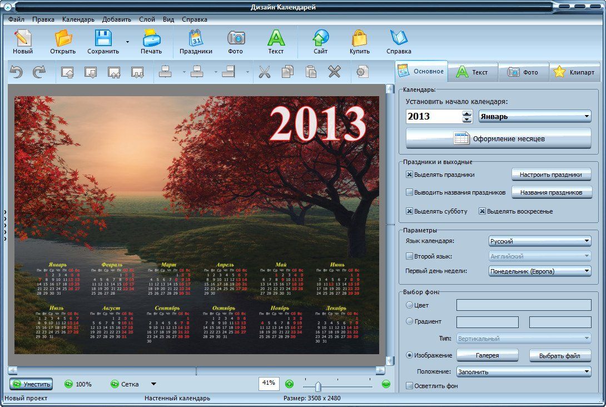Select the Градиент background radio button
This screenshot has width=606, height=407.
pyautogui.click(x=410, y=321)
